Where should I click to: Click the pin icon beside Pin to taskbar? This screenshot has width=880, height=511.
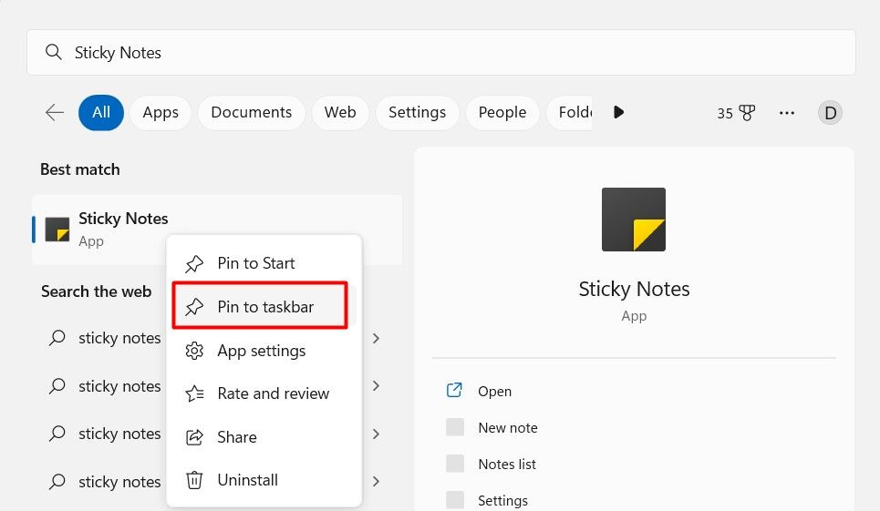(194, 307)
